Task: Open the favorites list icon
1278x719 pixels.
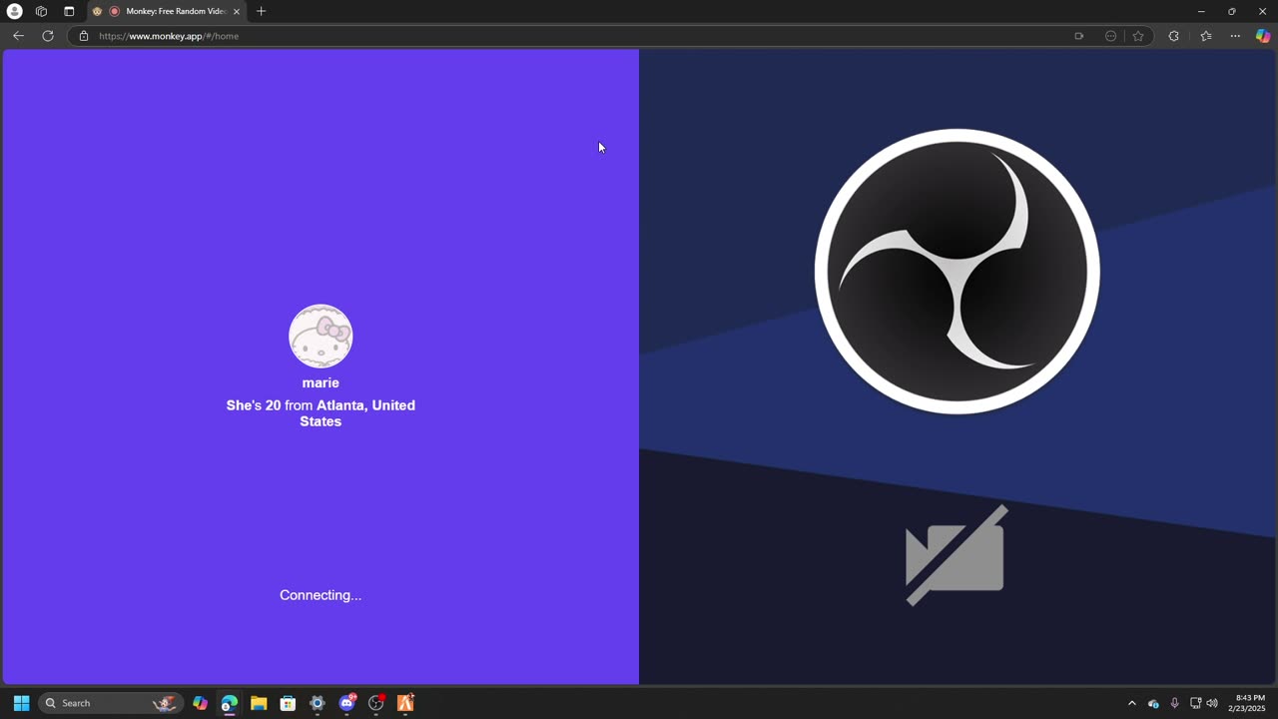Action: point(1206,36)
